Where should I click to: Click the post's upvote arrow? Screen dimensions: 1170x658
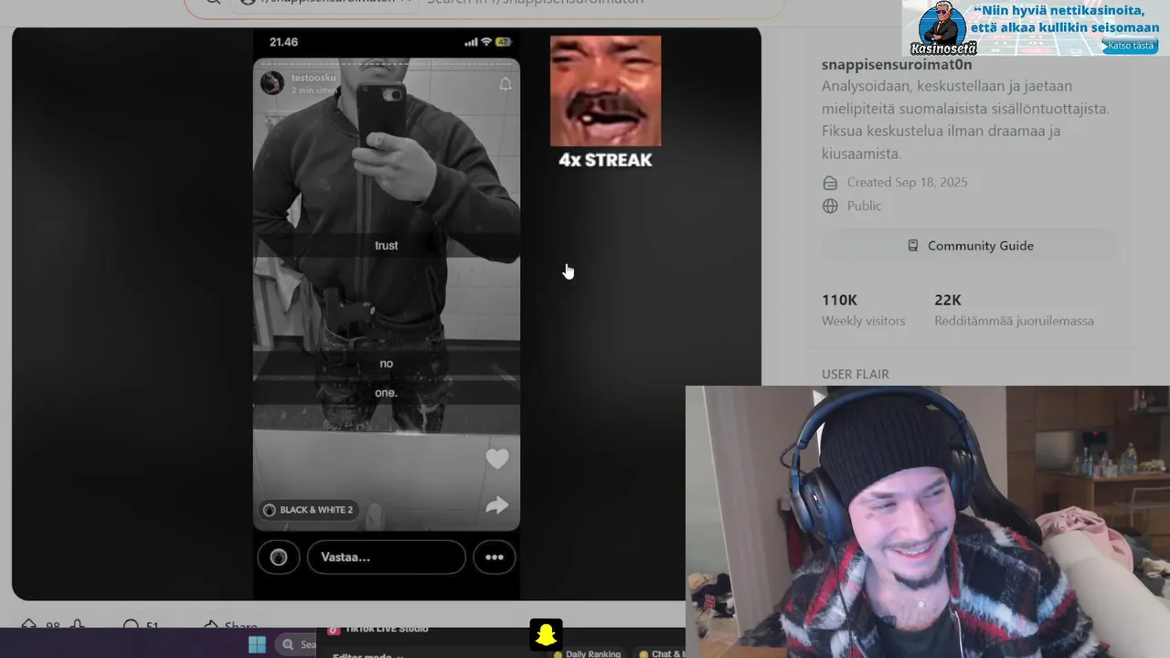tap(28, 626)
